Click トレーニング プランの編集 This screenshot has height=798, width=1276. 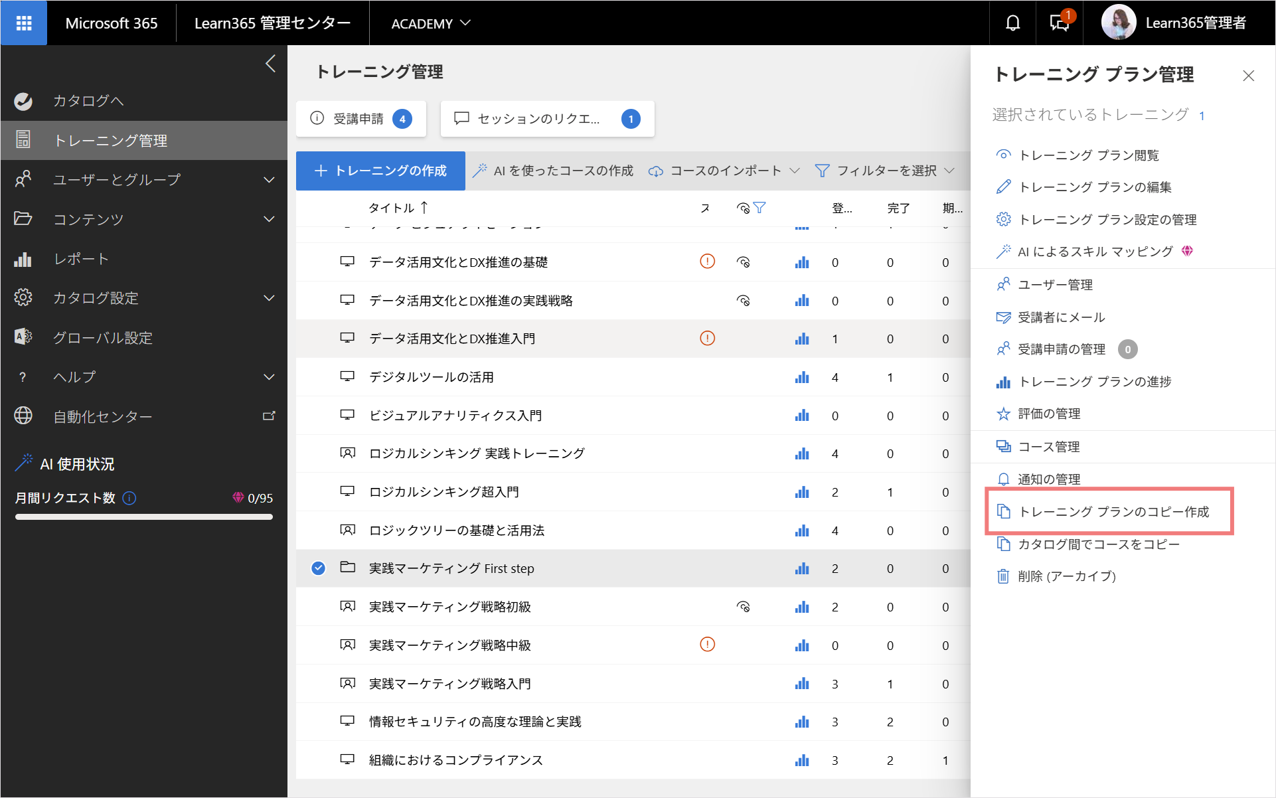[1083, 187]
